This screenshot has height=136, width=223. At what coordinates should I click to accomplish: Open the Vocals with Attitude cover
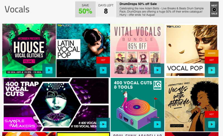(x=192, y=105)
